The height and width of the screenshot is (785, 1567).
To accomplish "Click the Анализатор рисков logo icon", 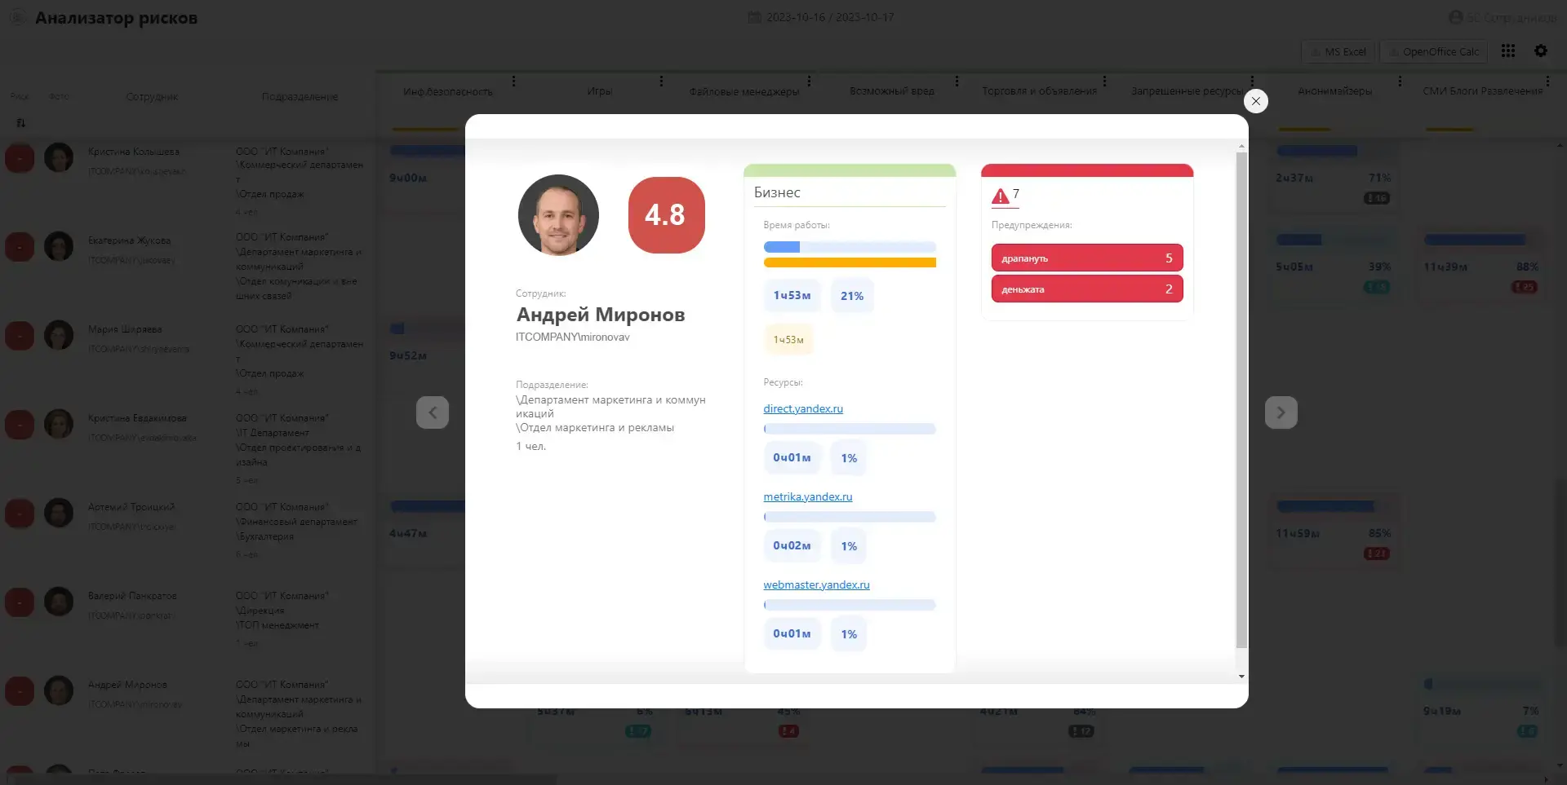I will pyautogui.click(x=17, y=17).
